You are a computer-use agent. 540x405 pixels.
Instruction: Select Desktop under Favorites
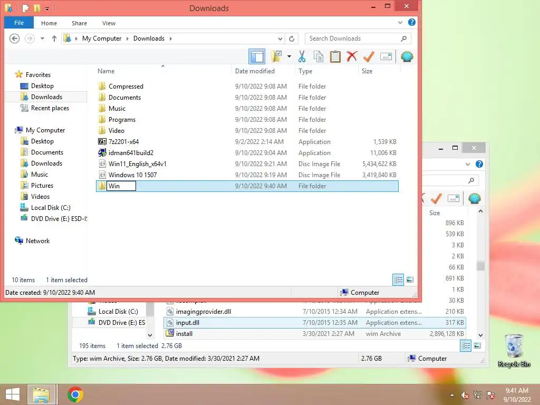pos(42,86)
